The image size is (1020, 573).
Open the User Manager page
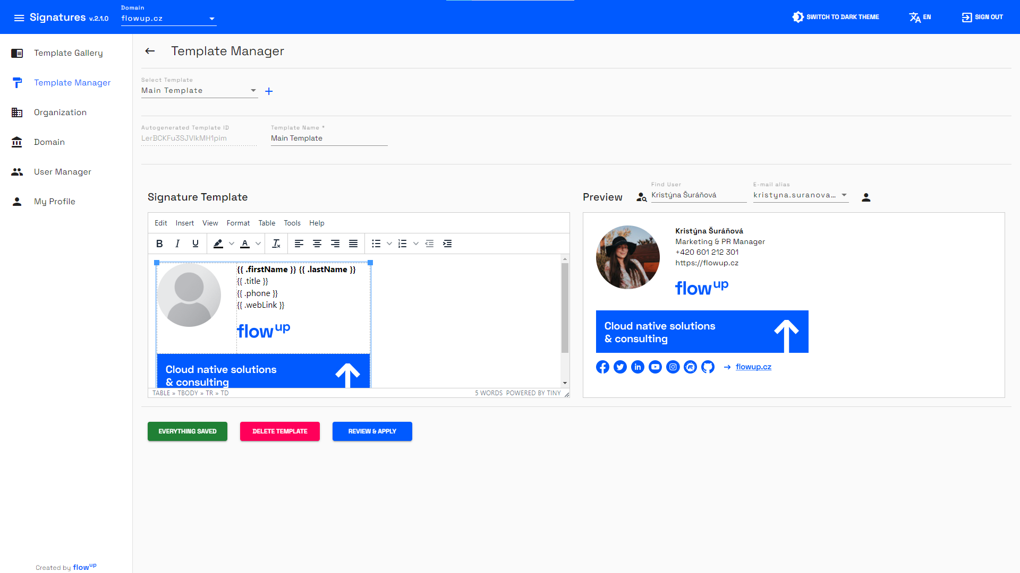(62, 172)
